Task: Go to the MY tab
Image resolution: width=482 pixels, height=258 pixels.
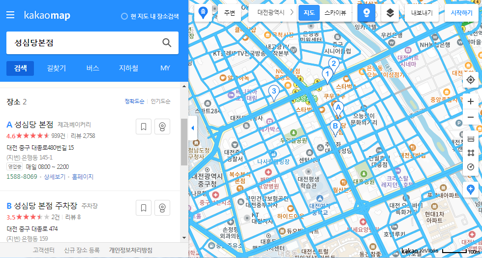Action: (x=165, y=68)
